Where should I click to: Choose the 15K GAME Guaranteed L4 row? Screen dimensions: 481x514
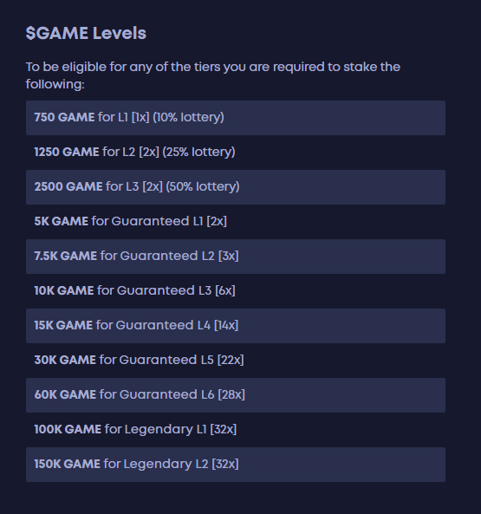(236, 326)
